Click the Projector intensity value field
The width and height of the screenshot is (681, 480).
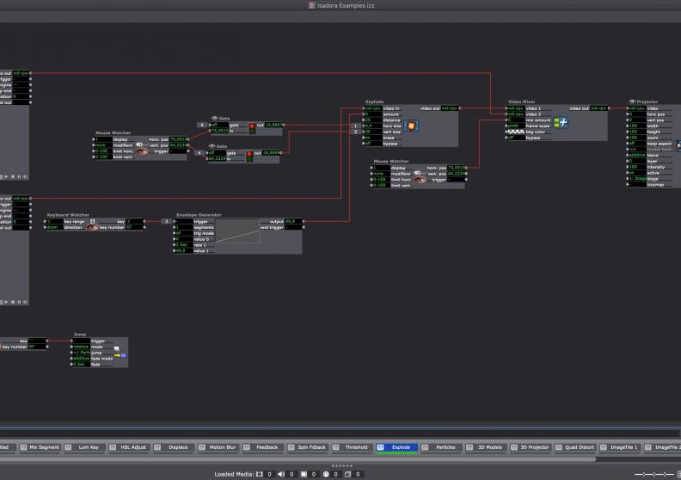637,167
